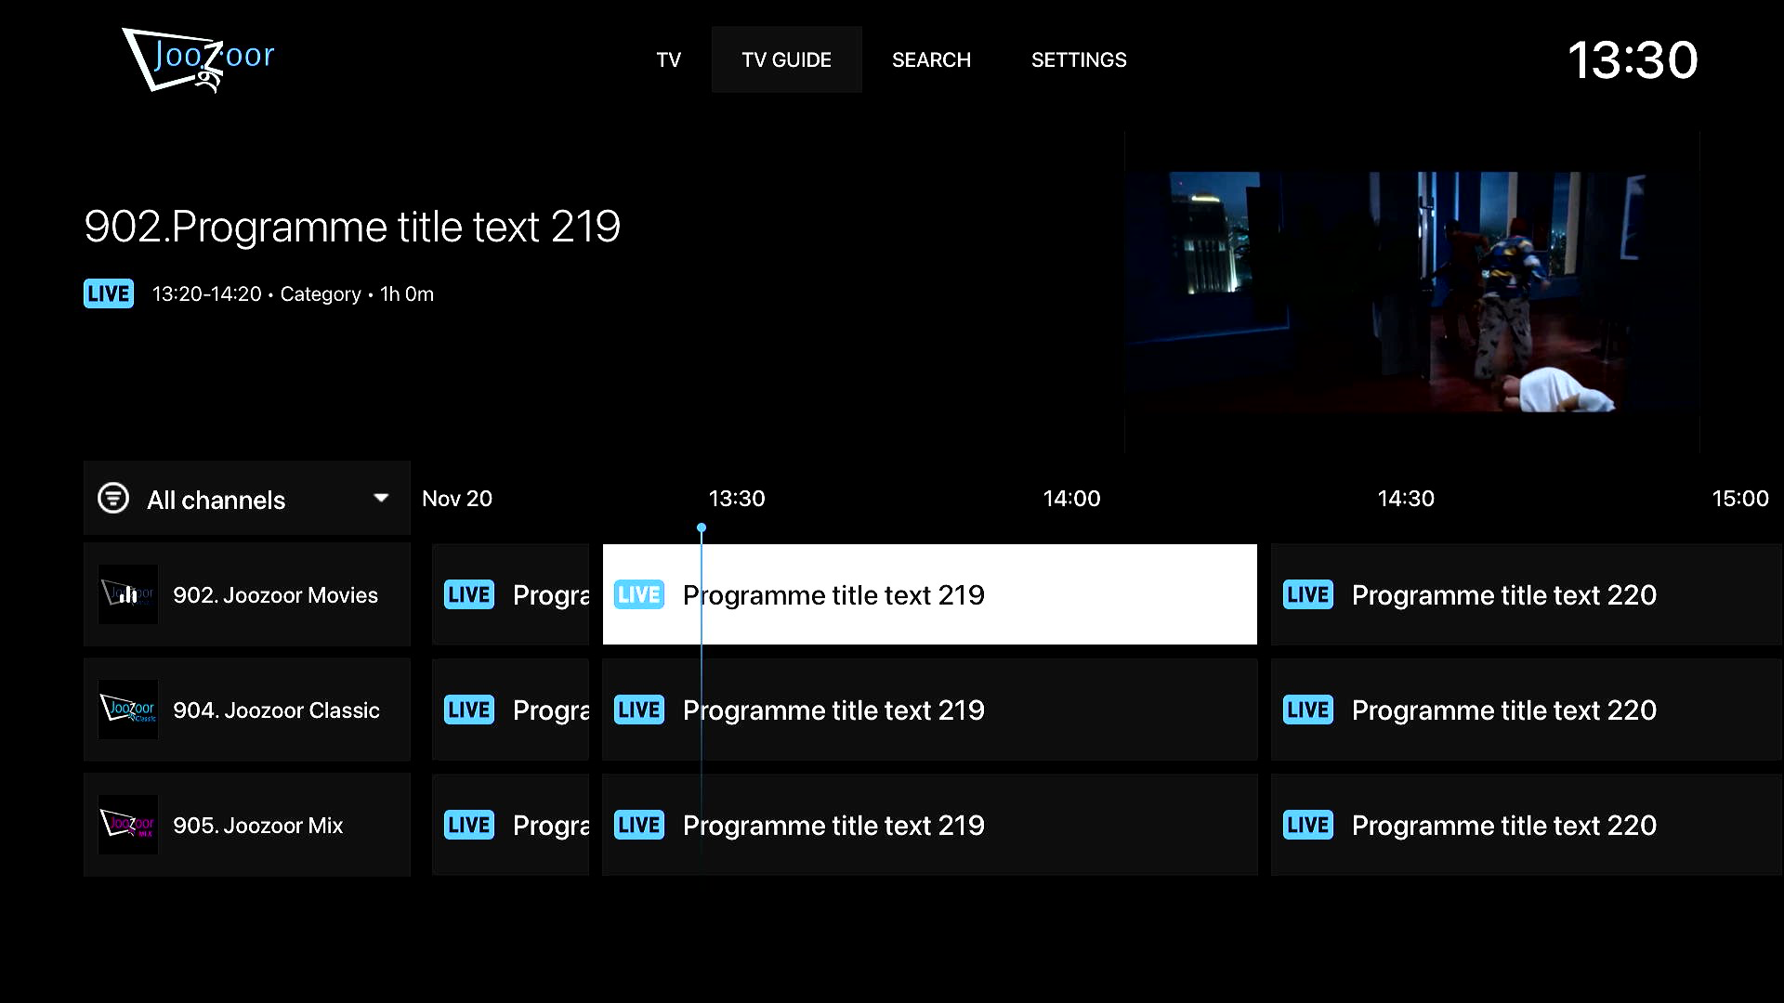The image size is (1784, 1003).
Task: Select the 902. Joozoor Movies channel
Action: 247,594
